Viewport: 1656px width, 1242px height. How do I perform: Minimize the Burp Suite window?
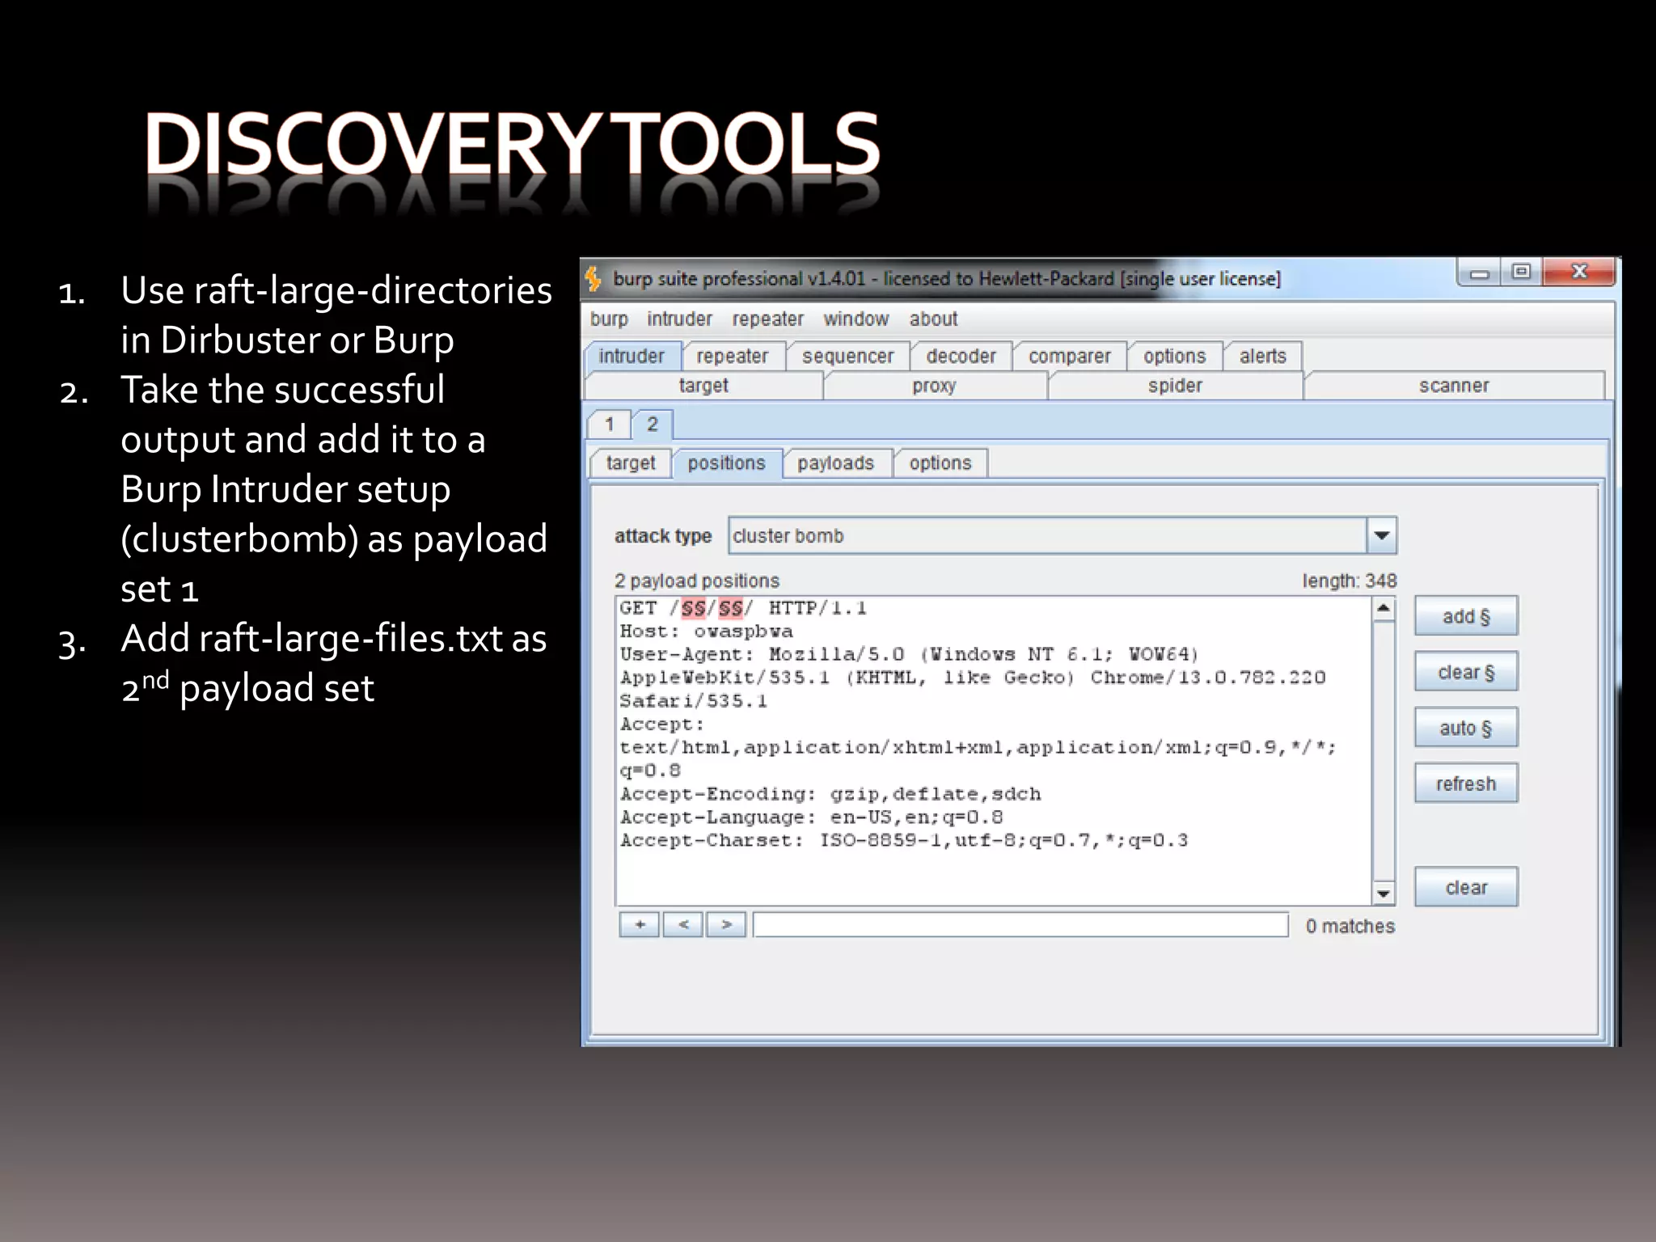point(1480,272)
